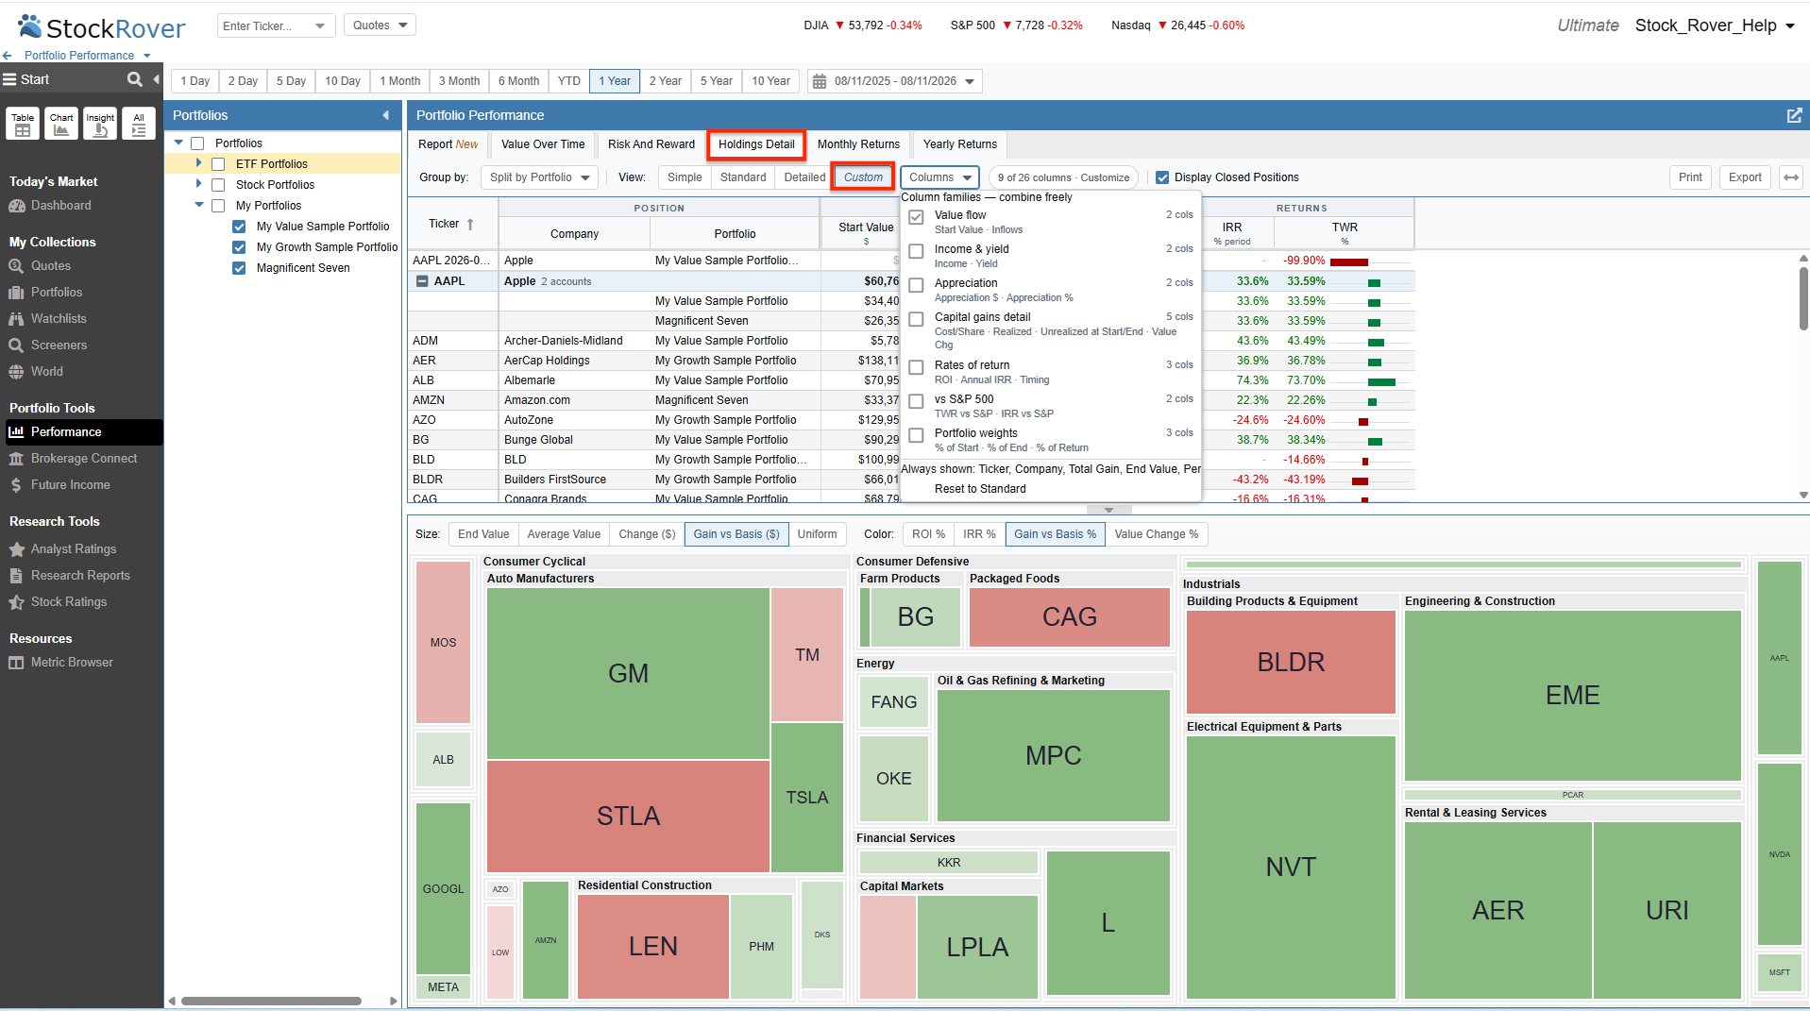
Task: Select Custom view
Action: point(863,177)
